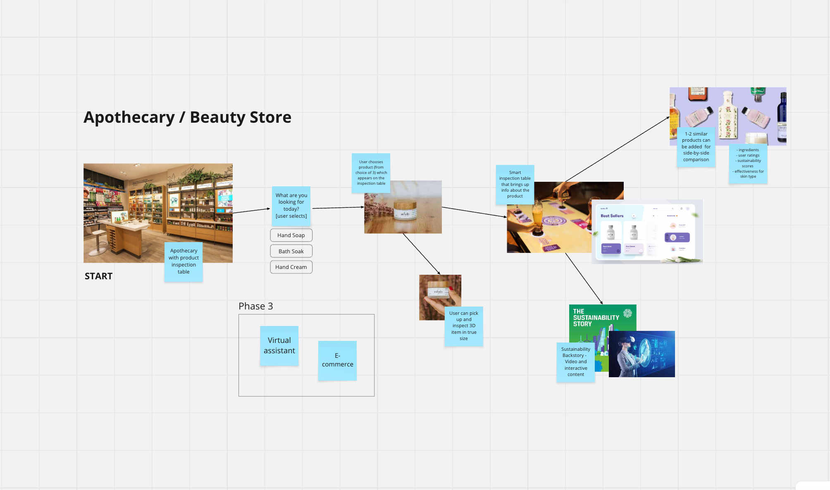Select the VR headset woman image
This screenshot has height=490, width=830.
click(642, 354)
